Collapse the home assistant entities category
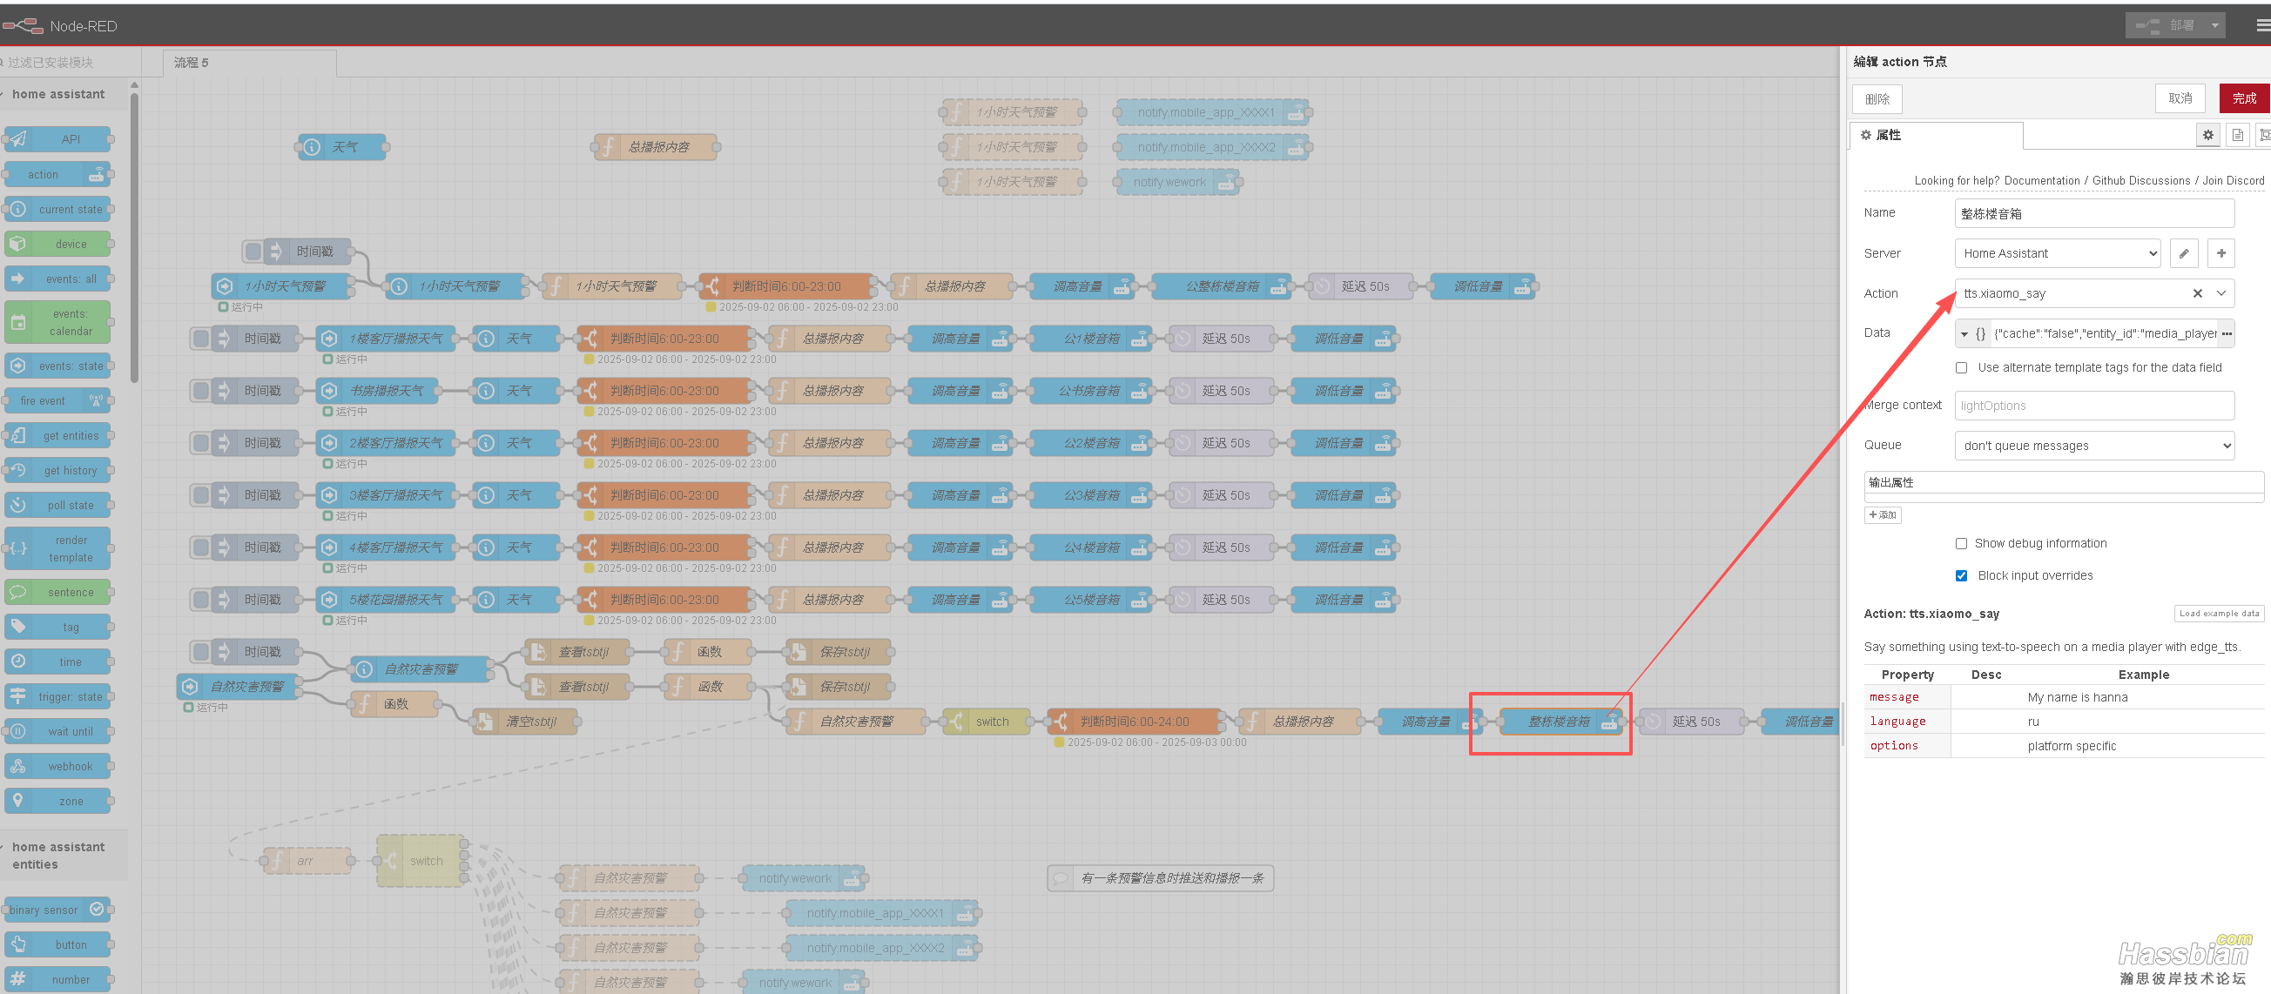Viewport: 2271px width, 994px height. coord(58,856)
